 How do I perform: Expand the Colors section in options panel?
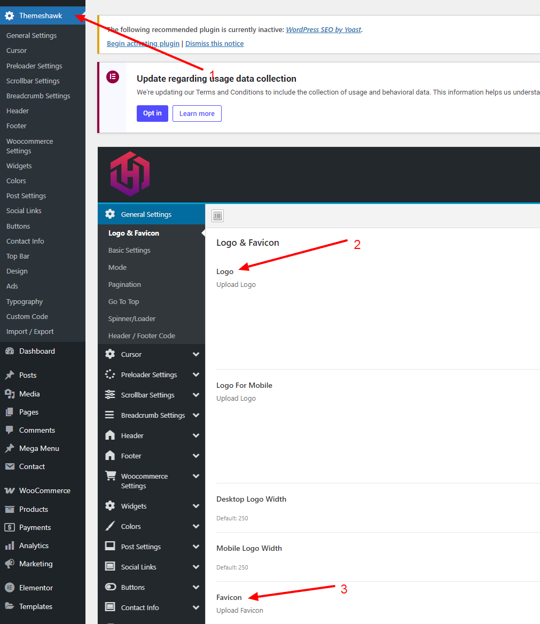pos(196,527)
